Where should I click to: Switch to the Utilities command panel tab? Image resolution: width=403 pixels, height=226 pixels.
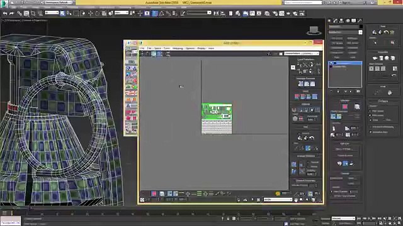[360, 21]
